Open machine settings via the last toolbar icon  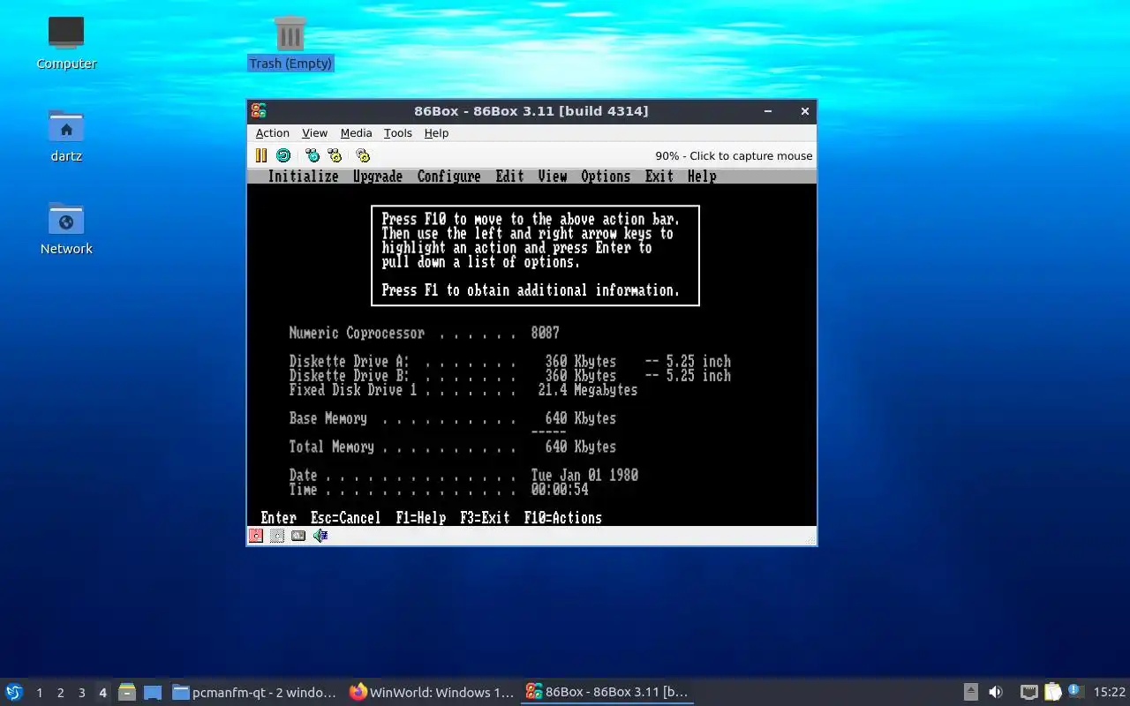[x=363, y=155]
